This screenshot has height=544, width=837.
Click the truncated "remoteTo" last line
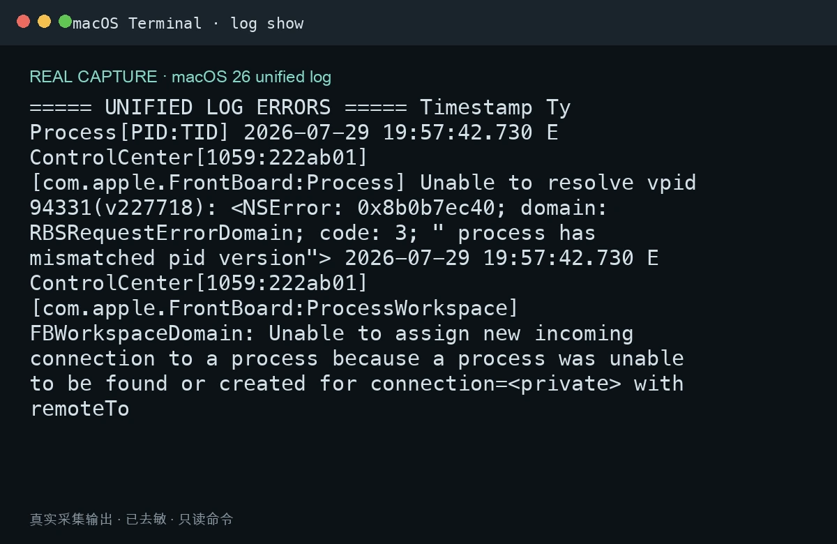tap(80, 409)
